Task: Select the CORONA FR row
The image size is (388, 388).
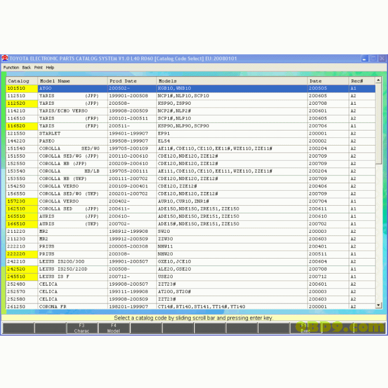Action: (x=191, y=307)
